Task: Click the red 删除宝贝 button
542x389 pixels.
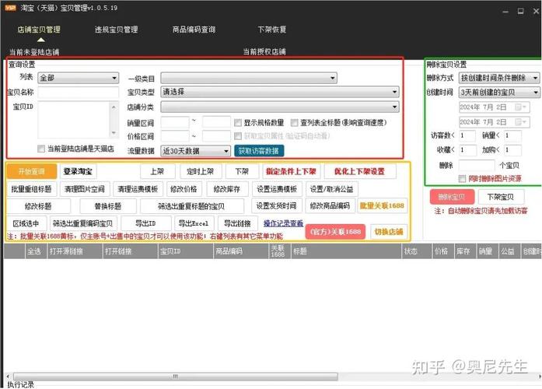Action: coord(452,197)
